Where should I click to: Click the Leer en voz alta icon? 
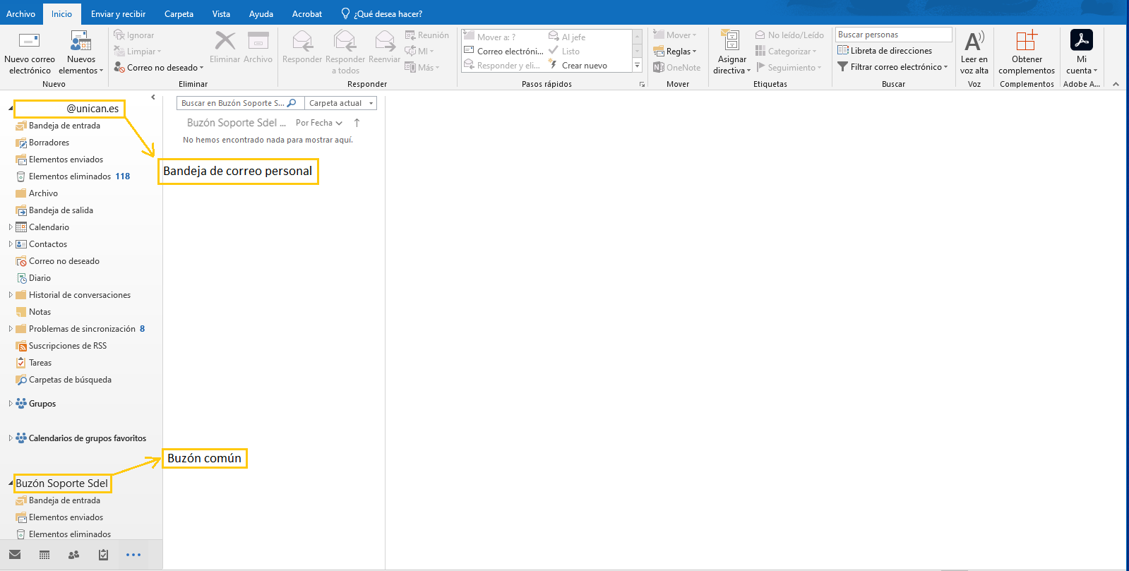pos(974,41)
